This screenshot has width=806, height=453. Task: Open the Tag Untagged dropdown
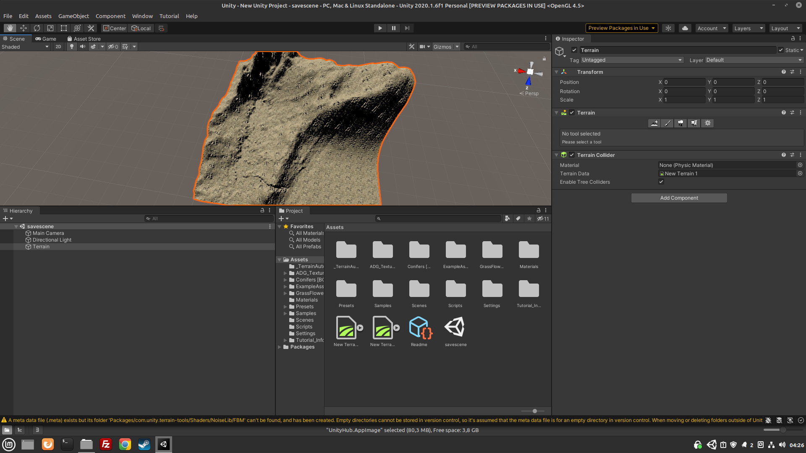click(x=632, y=60)
